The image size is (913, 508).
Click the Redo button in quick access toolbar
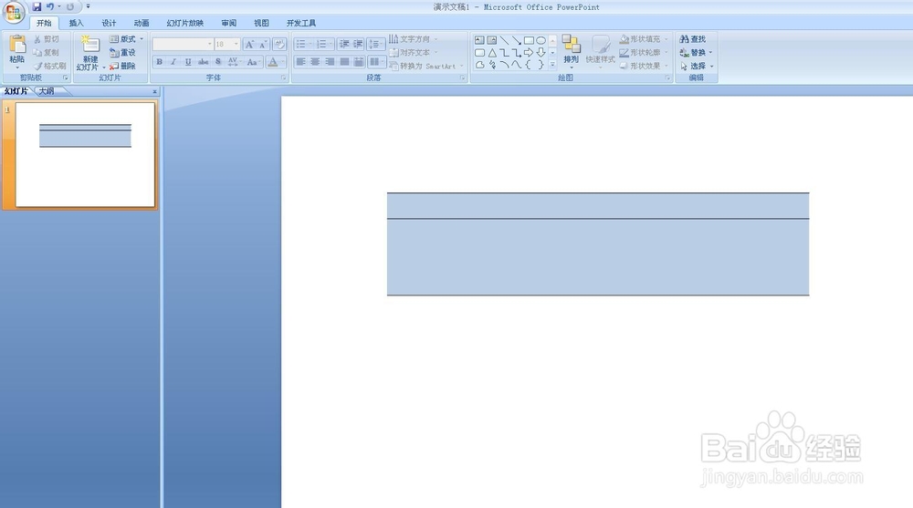coord(70,7)
